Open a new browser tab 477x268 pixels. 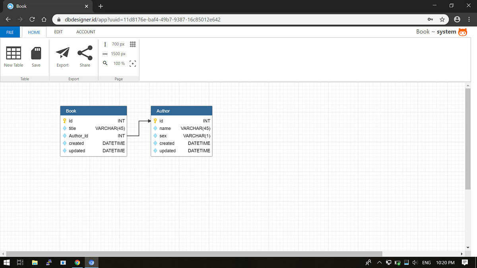tap(101, 6)
